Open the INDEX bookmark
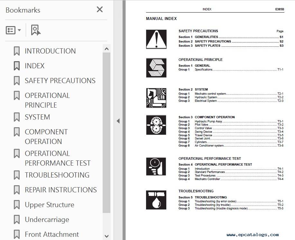The width and height of the screenshot is (295, 240). pos(35,66)
